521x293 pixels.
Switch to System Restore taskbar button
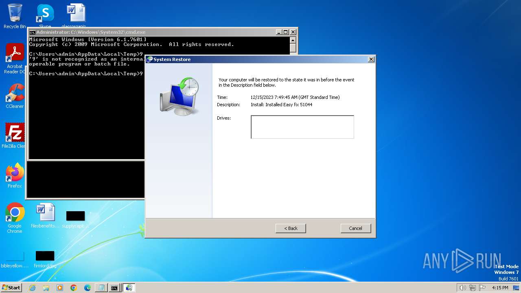coord(129,288)
